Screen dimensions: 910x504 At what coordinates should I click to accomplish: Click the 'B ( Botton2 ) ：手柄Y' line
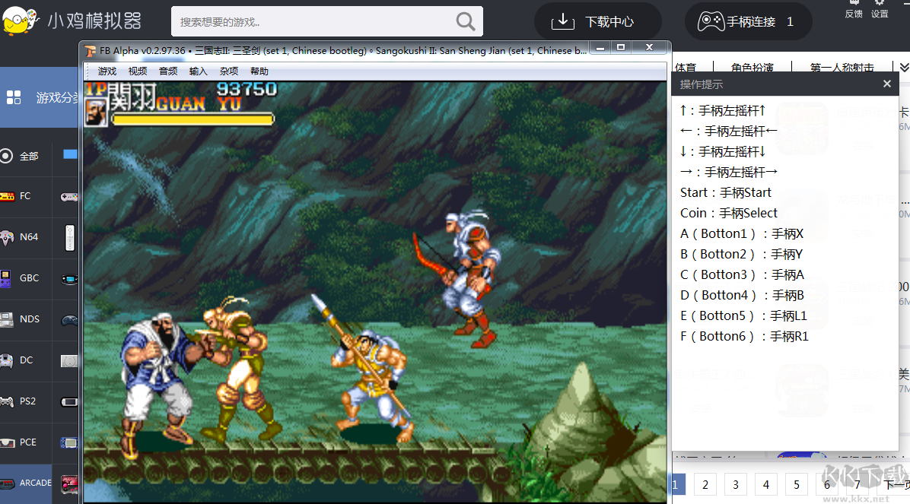pyautogui.click(x=741, y=254)
